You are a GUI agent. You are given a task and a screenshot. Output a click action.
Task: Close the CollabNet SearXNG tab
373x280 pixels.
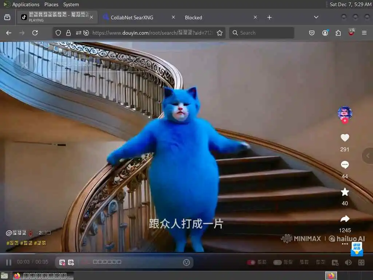pyautogui.click(x=173, y=17)
